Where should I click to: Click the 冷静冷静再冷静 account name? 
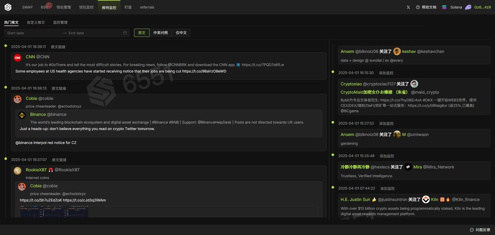tap(355, 167)
